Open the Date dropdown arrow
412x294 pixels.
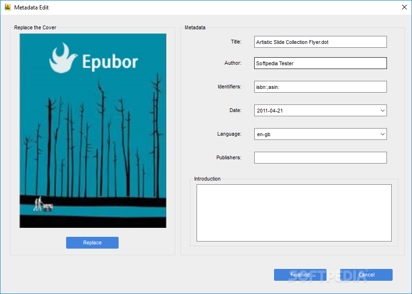tap(383, 111)
